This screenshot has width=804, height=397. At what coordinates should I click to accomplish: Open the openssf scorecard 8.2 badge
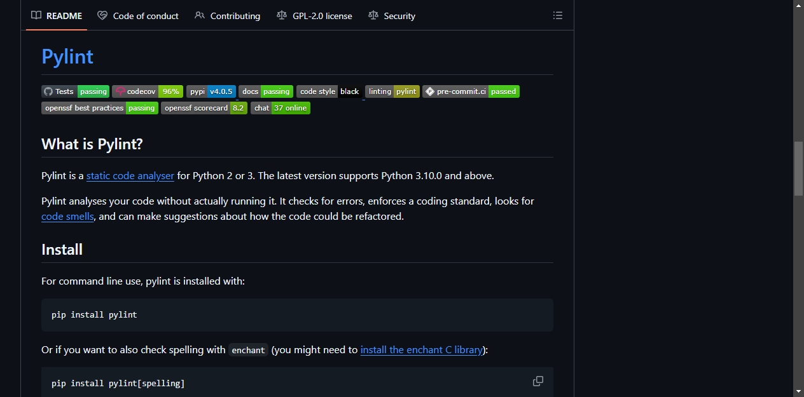[x=204, y=108]
